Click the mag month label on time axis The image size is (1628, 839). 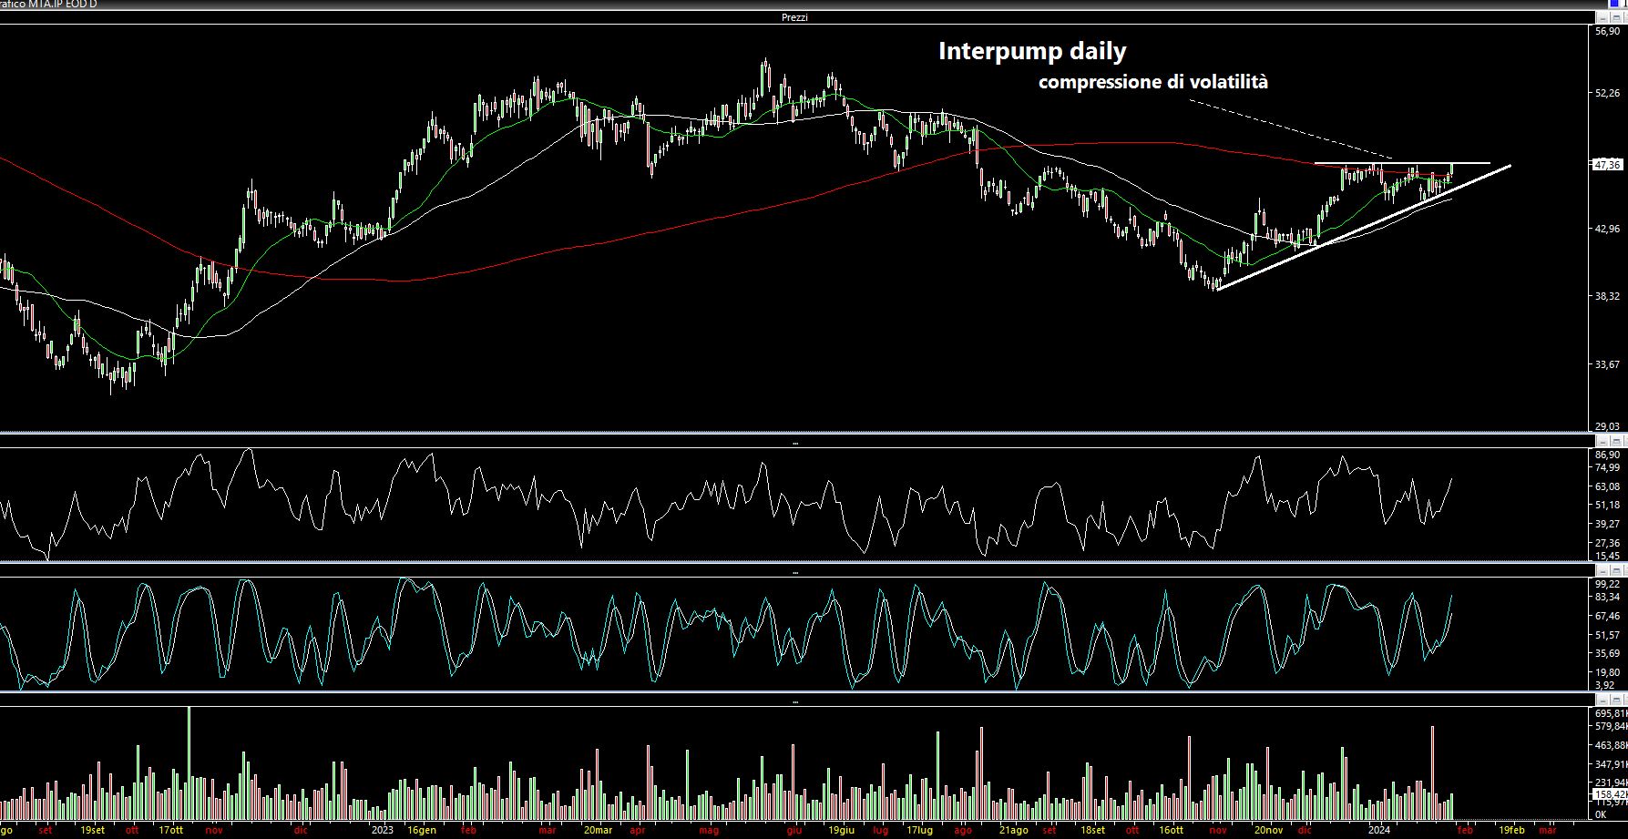coord(709,830)
